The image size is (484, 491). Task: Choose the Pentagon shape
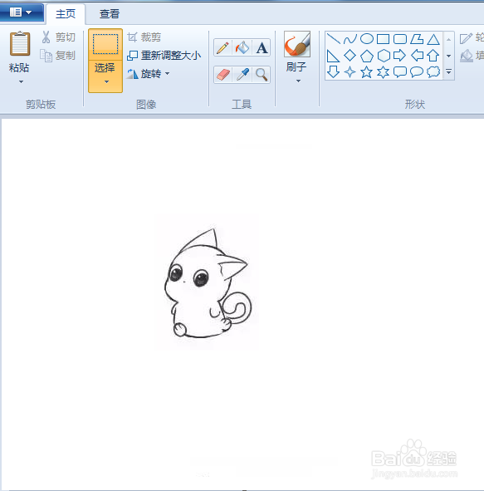pyautogui.click(x=367, y=56)
